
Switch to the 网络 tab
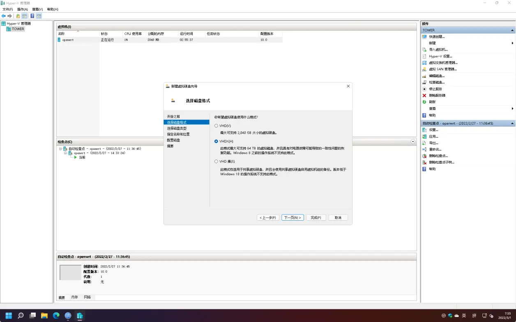[x=88, y=297]
